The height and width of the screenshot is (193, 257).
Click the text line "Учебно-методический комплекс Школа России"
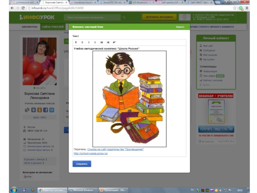pyautogui.click(x=107, y=49)
